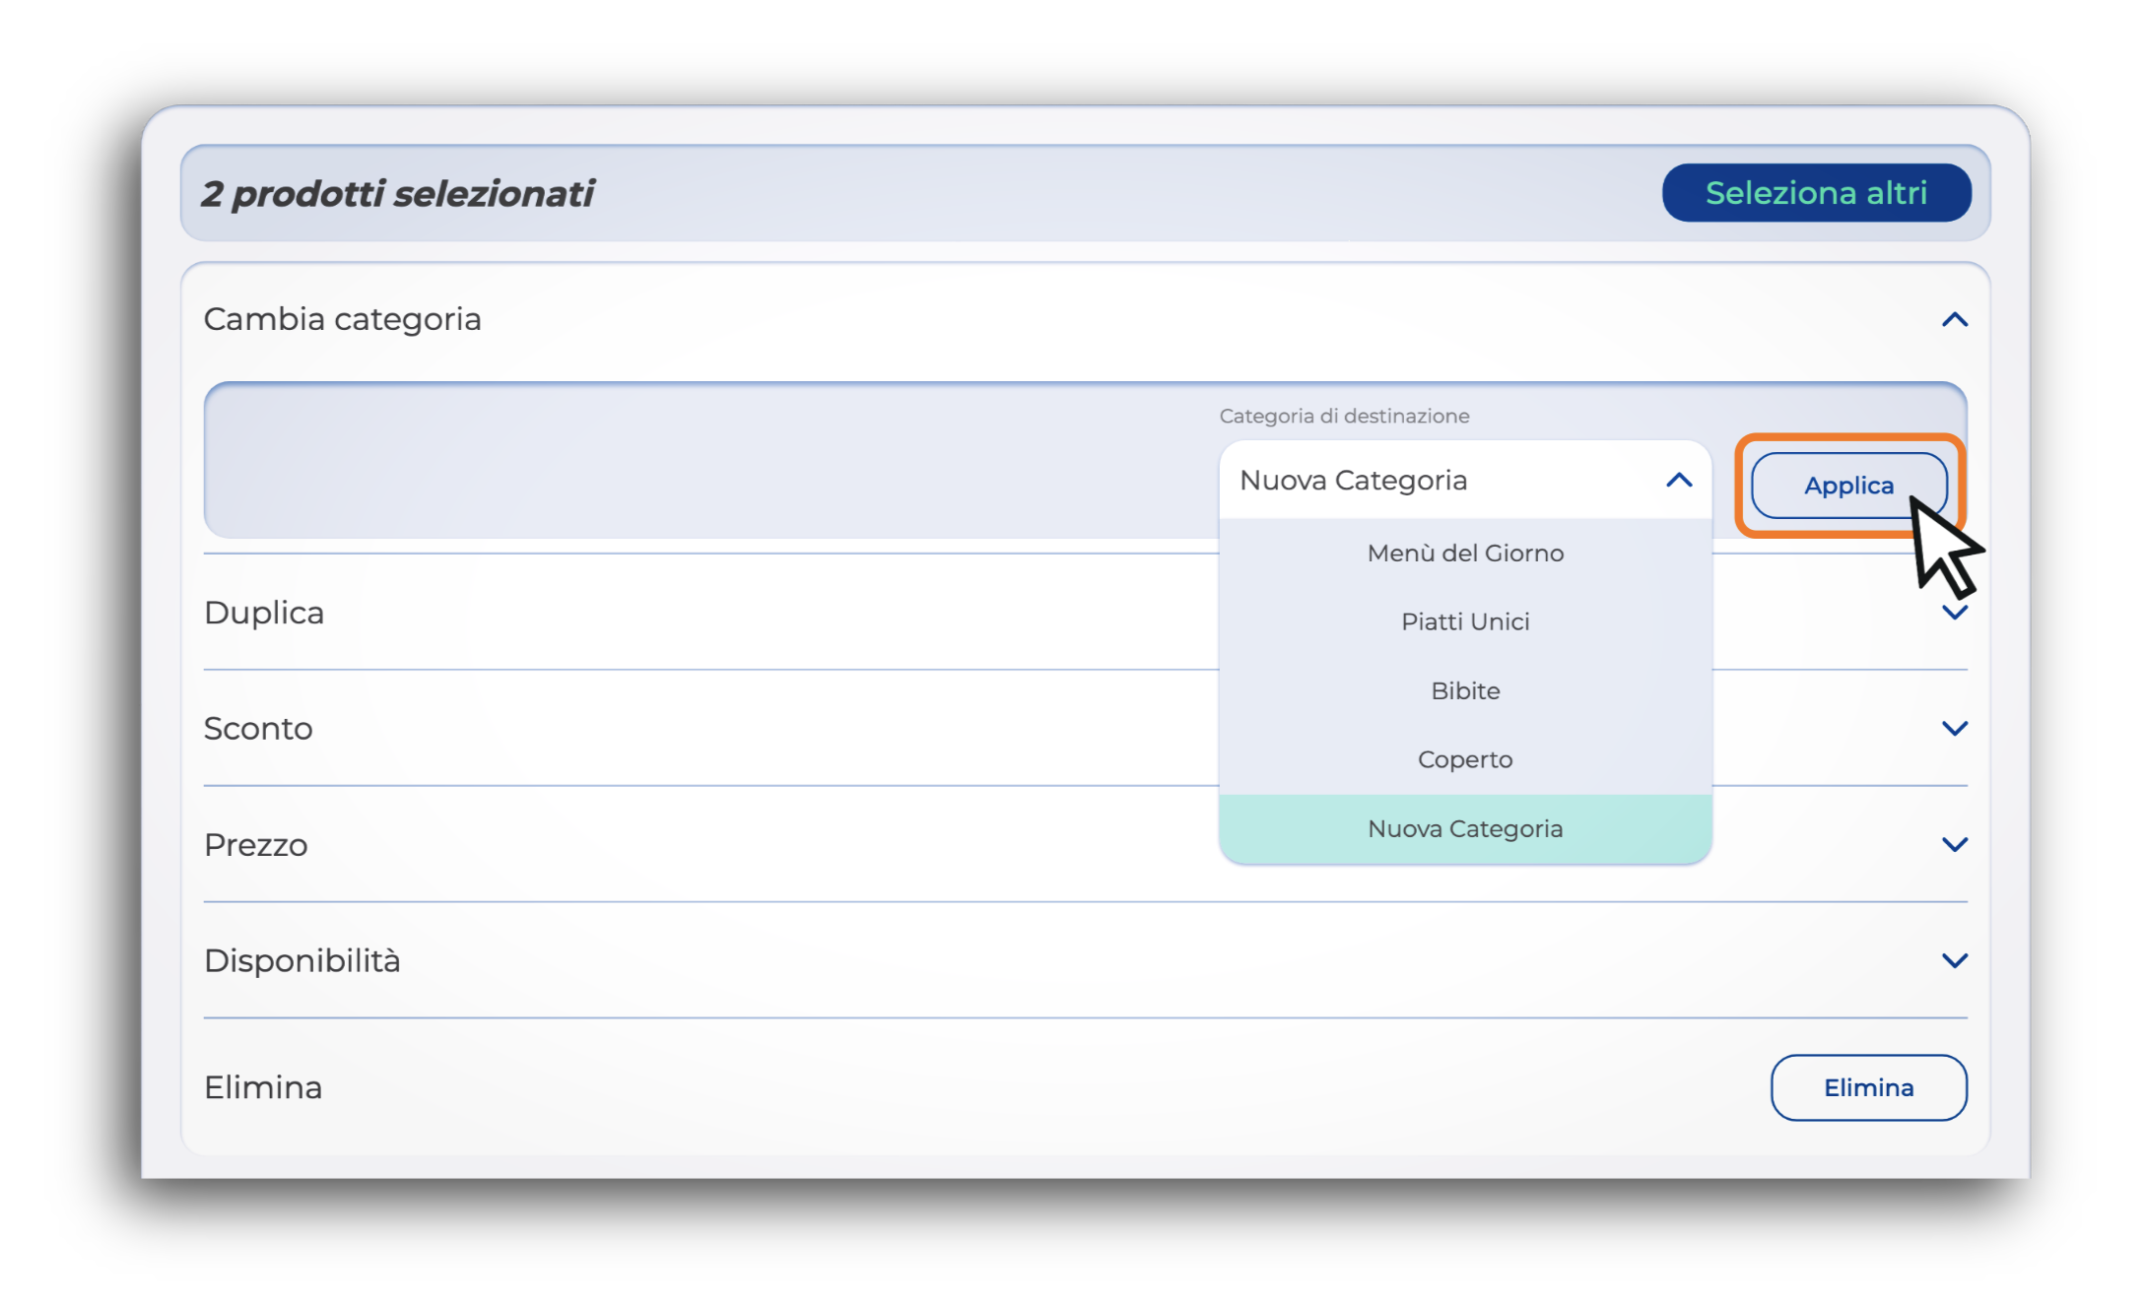The width and height of the screenshot is (2146, 1304).
Task: Expand the Disponibilità section chevron
Action: pos(1954,961)
